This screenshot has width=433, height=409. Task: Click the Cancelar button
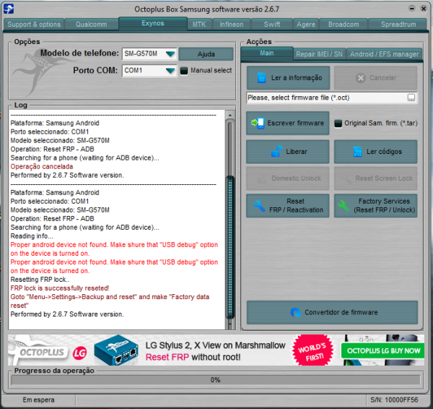[375, 78]
